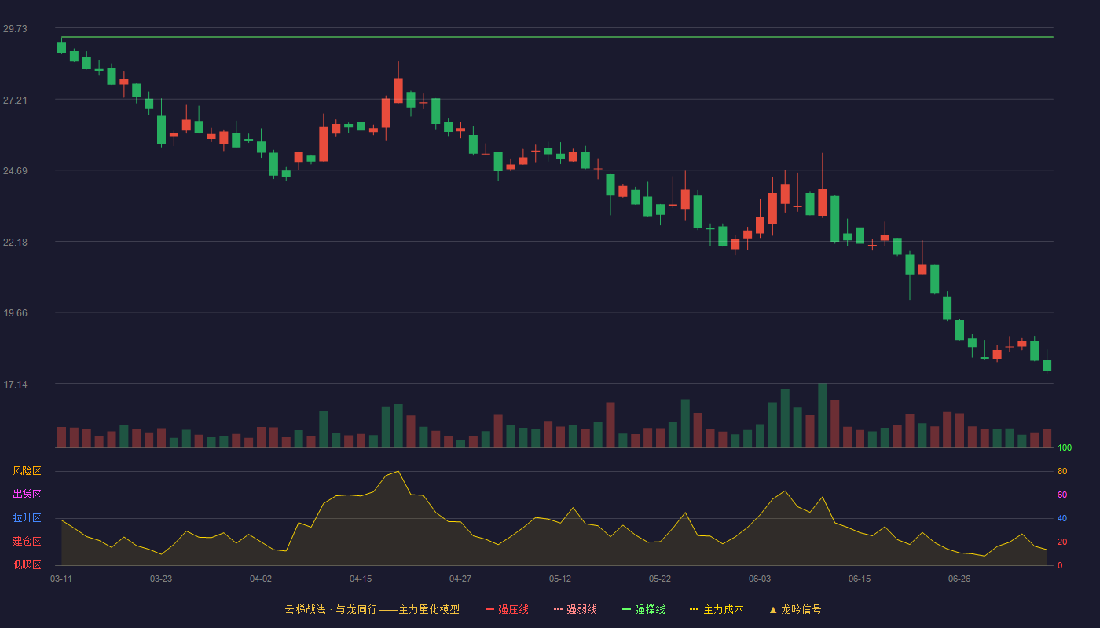Click the 100 indicator scale label

pos(1065,448)
